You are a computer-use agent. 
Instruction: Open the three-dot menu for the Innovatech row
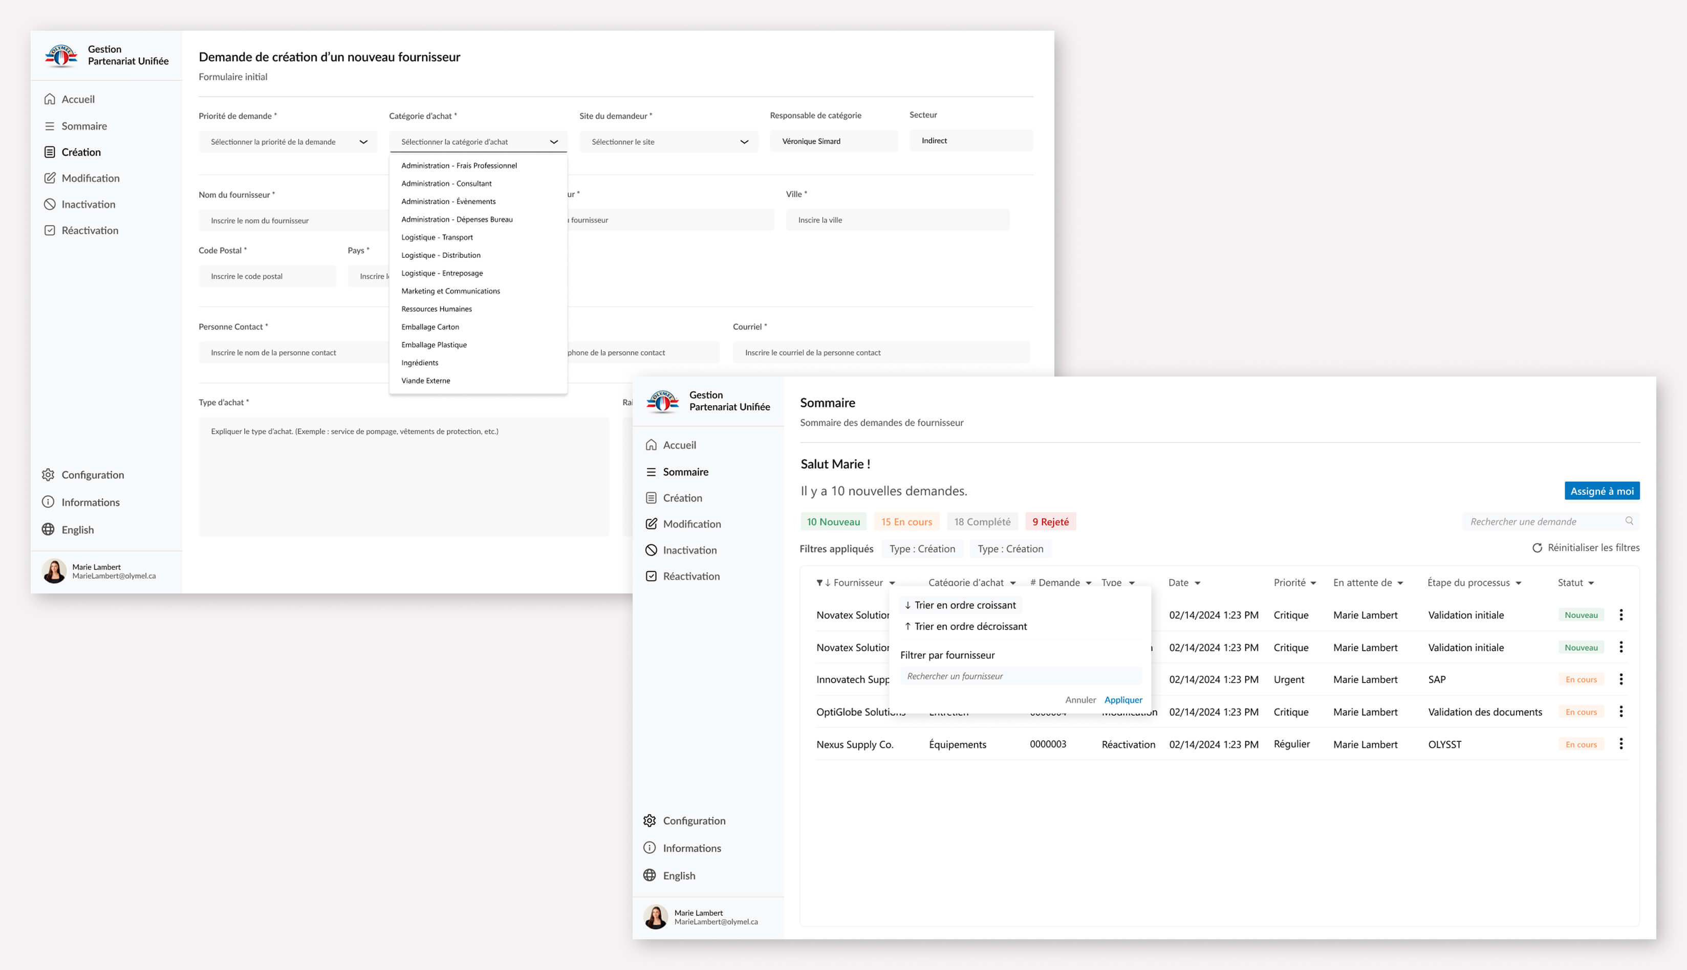pyautogui.click(x=1621, y=679)
